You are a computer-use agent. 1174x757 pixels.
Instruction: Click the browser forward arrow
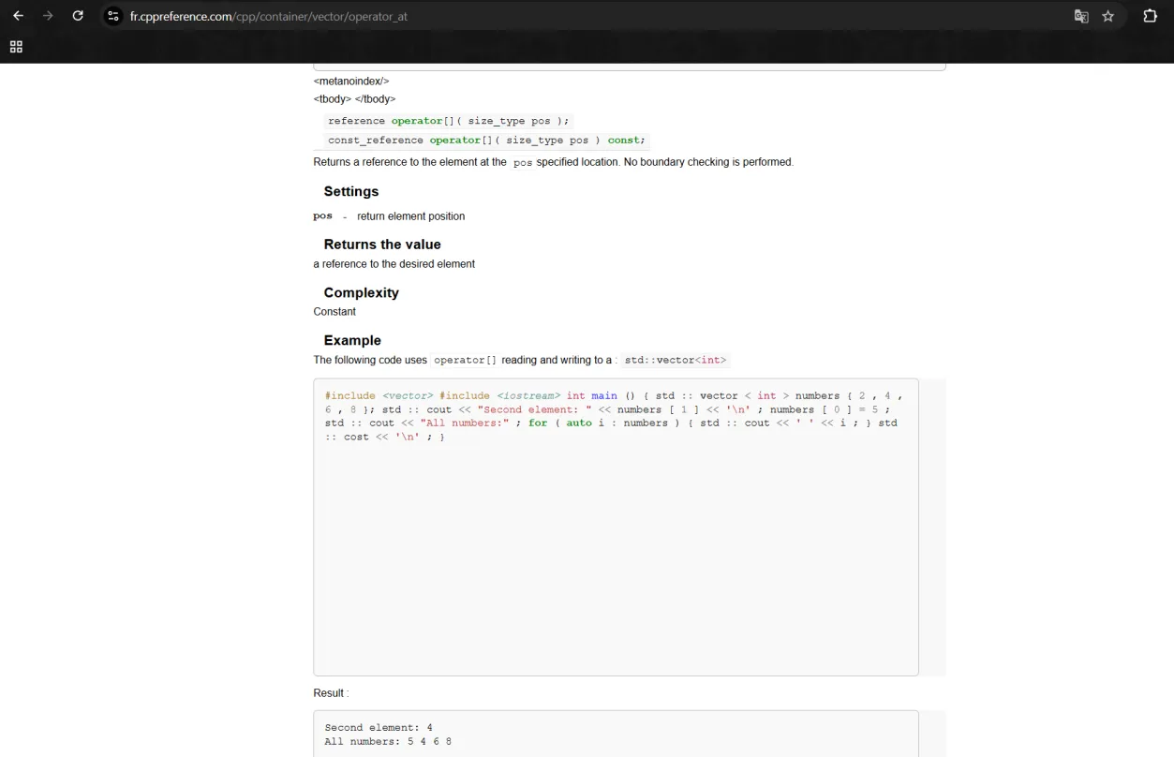click(x=48, y=16)
